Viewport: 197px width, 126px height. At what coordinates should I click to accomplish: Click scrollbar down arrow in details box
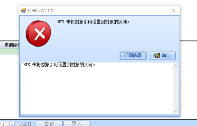coord(175,111)
